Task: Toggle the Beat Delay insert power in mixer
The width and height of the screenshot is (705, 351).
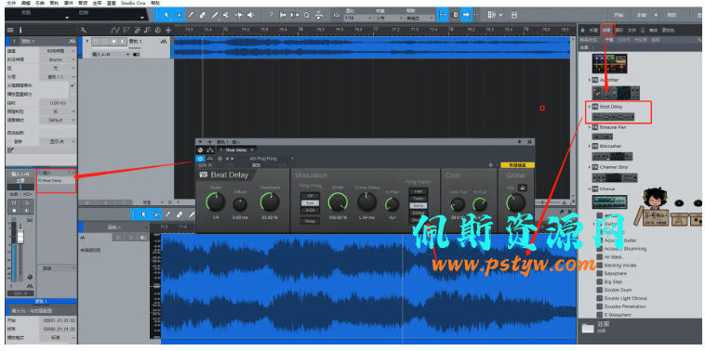Action: pos(40,180)
